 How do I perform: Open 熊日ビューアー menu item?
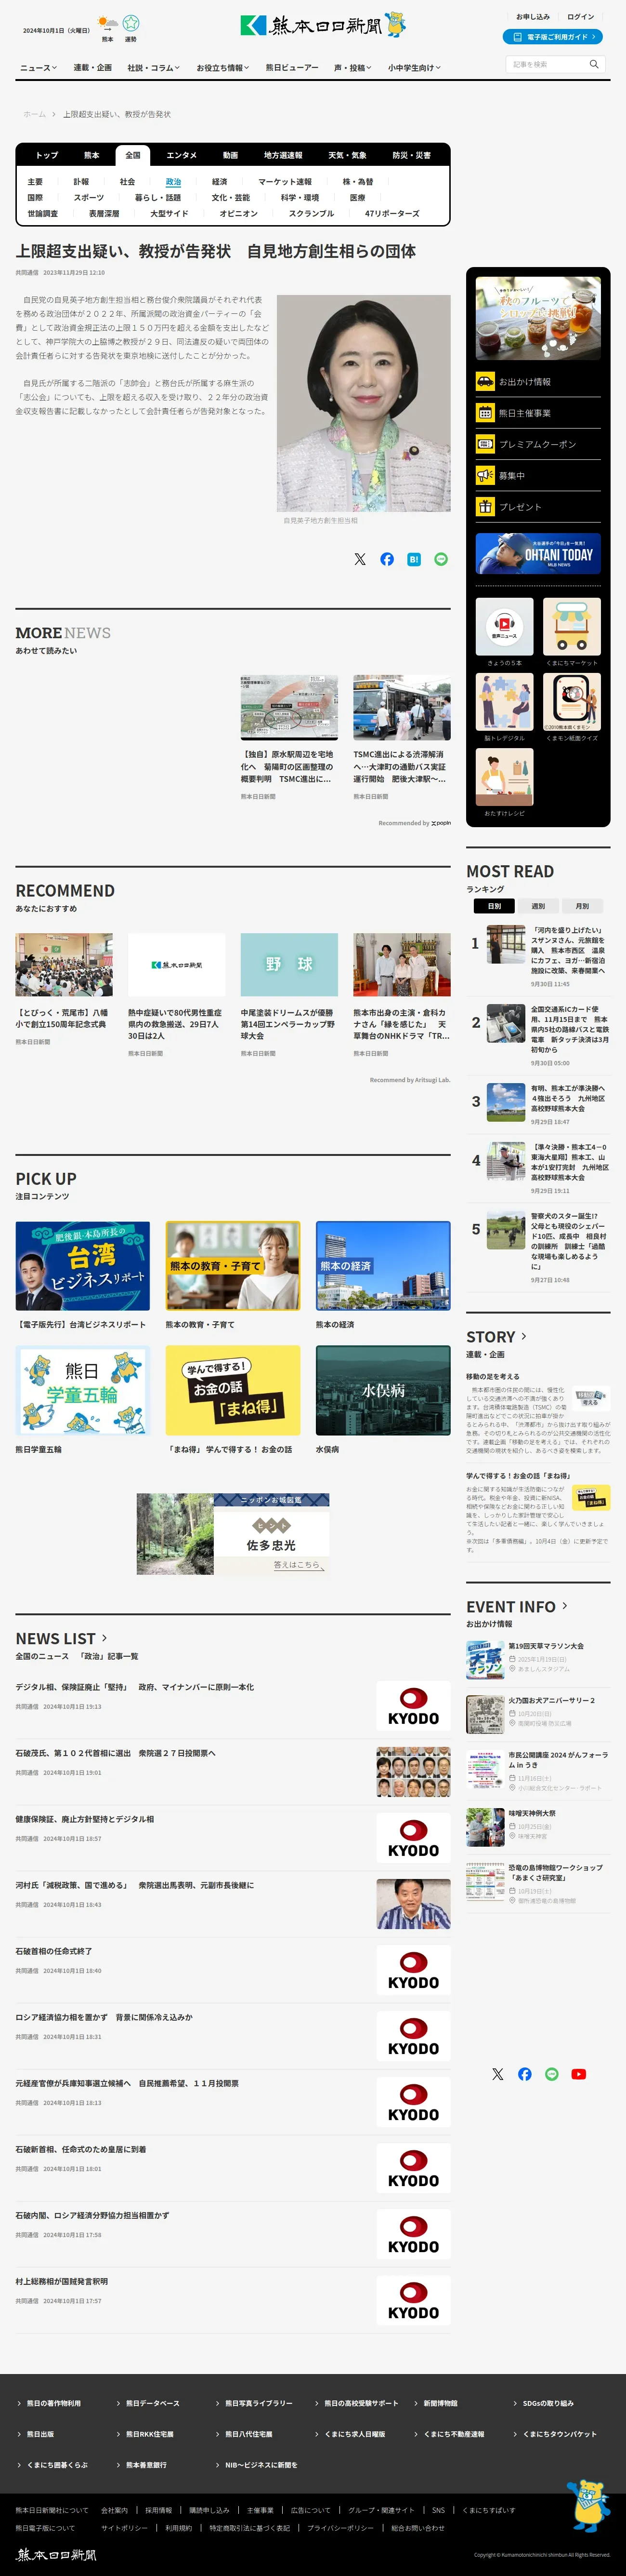(291, 67)
